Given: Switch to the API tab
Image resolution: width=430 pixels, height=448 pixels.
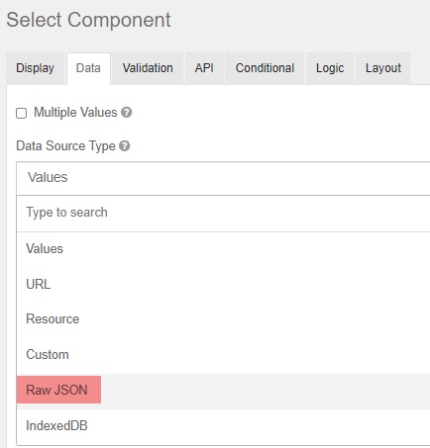Looking at the screenshot, I should click(x=204, y=68).
